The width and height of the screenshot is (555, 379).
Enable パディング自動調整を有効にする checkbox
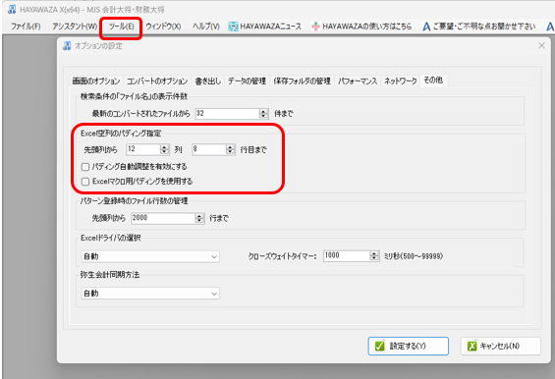(x=85, y=167)
